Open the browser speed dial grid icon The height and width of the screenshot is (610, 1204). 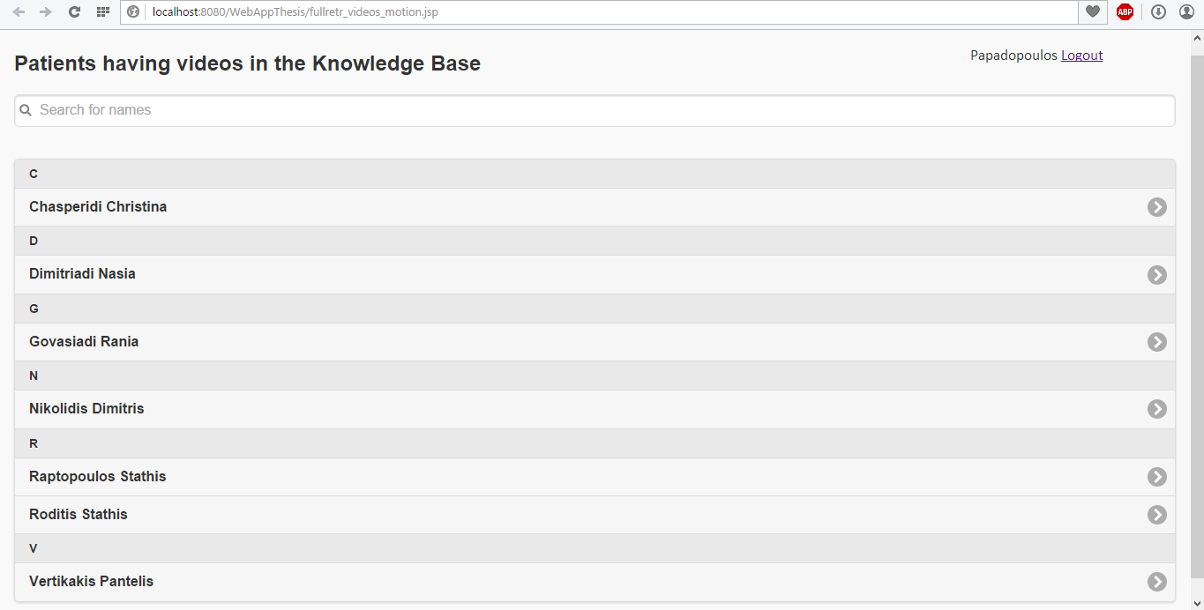tap(103, 11)
